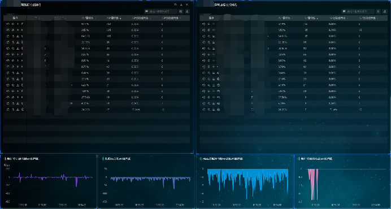Viewport: 391px width, 209px height.
Task: Click the indigo area chart panel
Action: pos(146,181)
